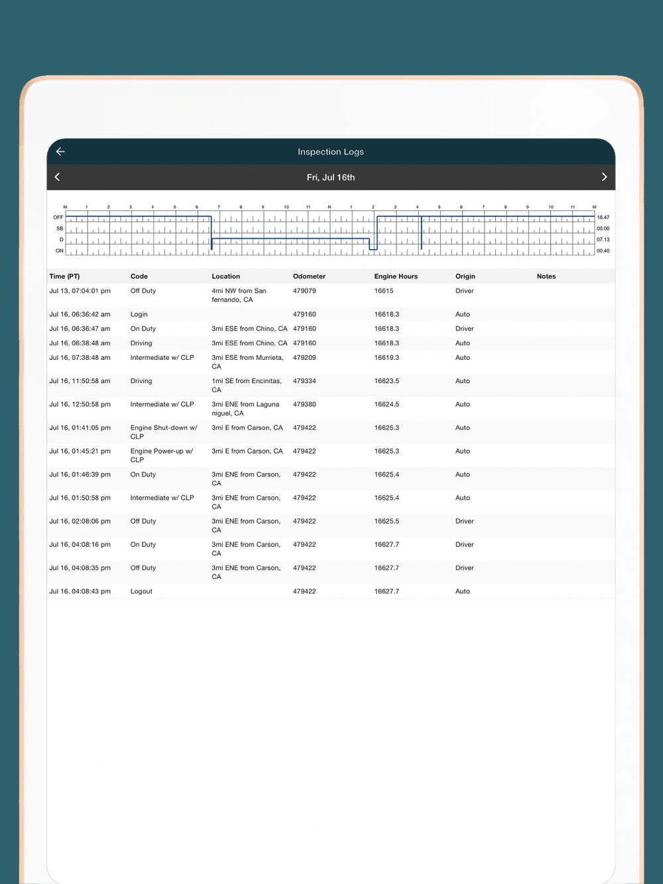
Task: Select the Fri, Jul 16th date label
Action: tap(331, 178)
